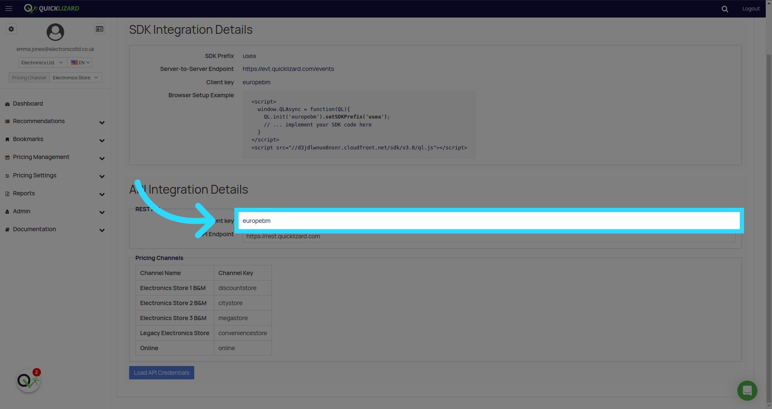Open the Reports menu item
The height and width of the screenshot is (409, 772).
[x=24, y=193]
